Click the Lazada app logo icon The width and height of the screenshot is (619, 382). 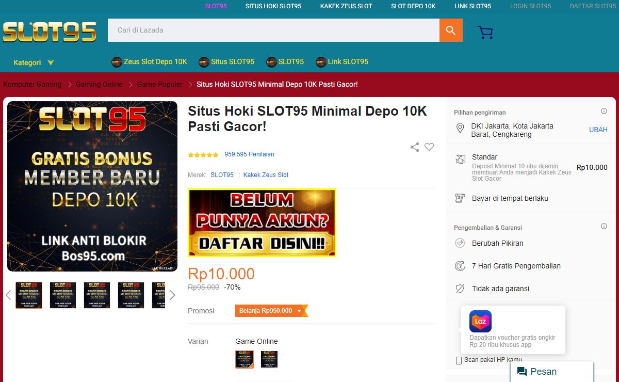pos(480,321)
